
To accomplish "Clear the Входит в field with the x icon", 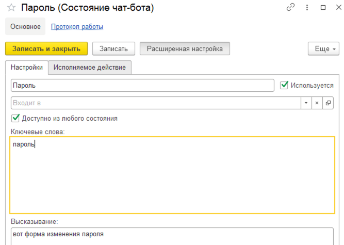I will (317, 103).
